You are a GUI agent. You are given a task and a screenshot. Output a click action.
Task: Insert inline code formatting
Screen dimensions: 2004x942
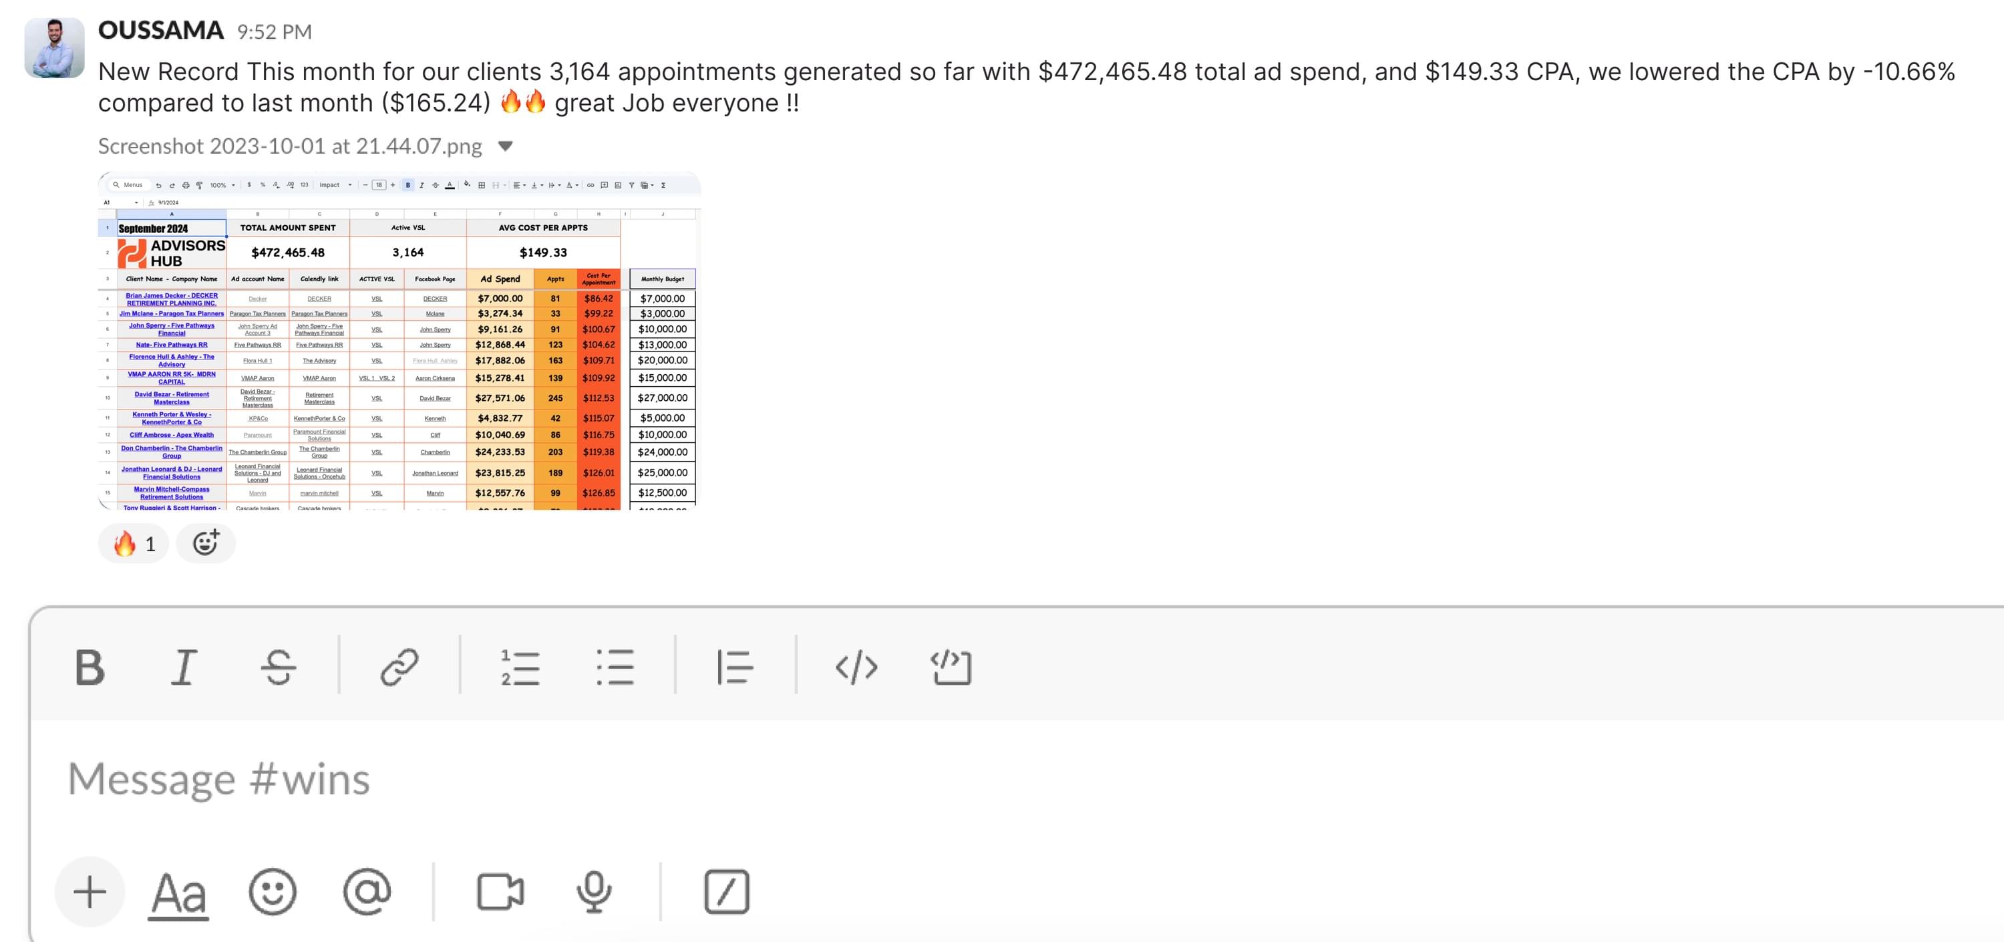[856, 667]
